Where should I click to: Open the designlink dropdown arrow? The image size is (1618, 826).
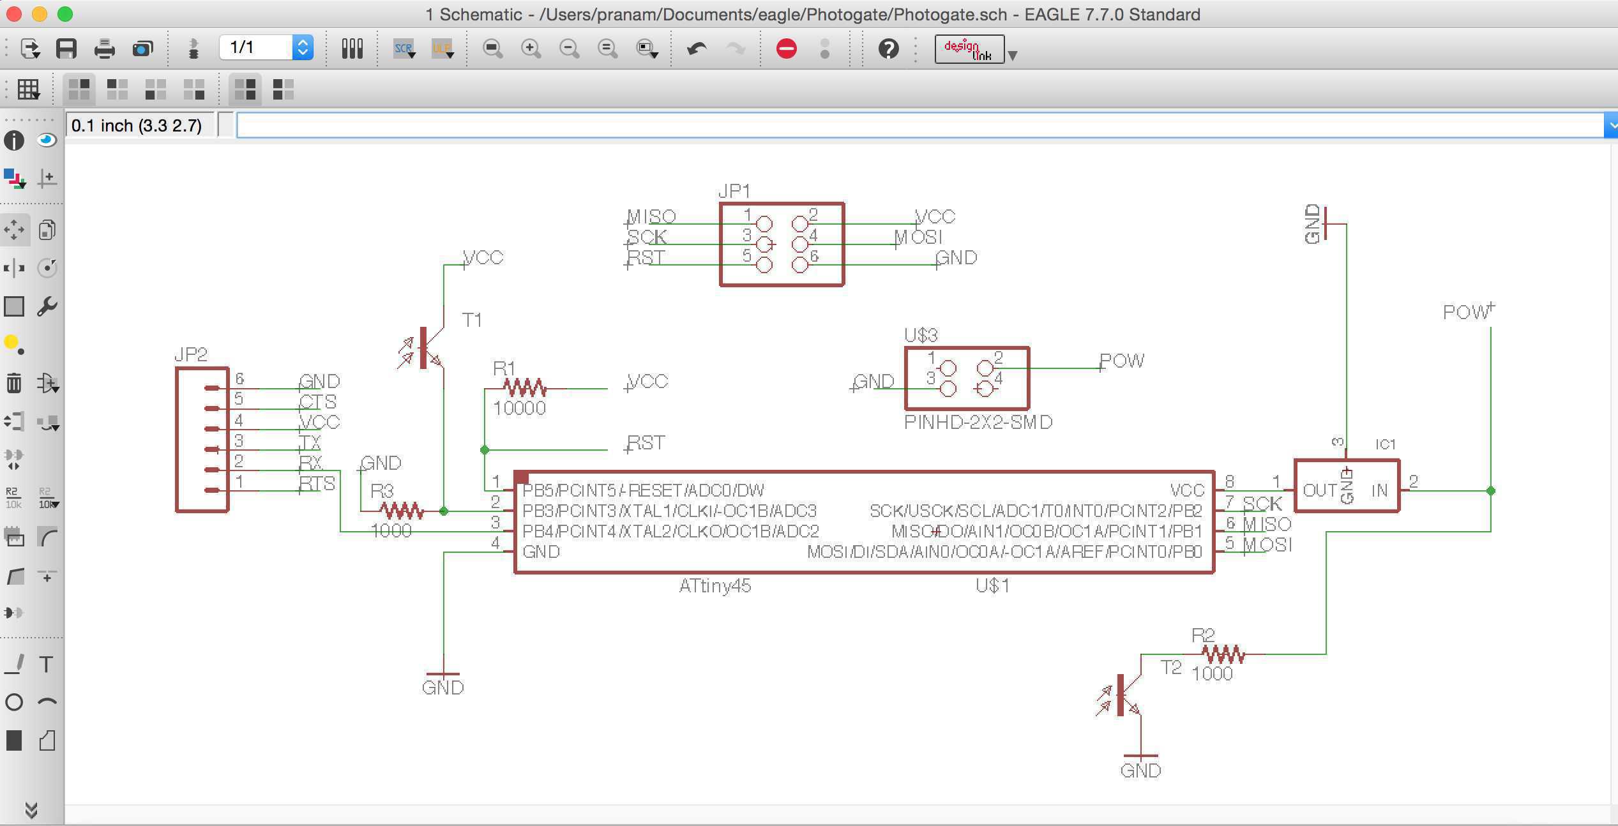coord(1012,55)
